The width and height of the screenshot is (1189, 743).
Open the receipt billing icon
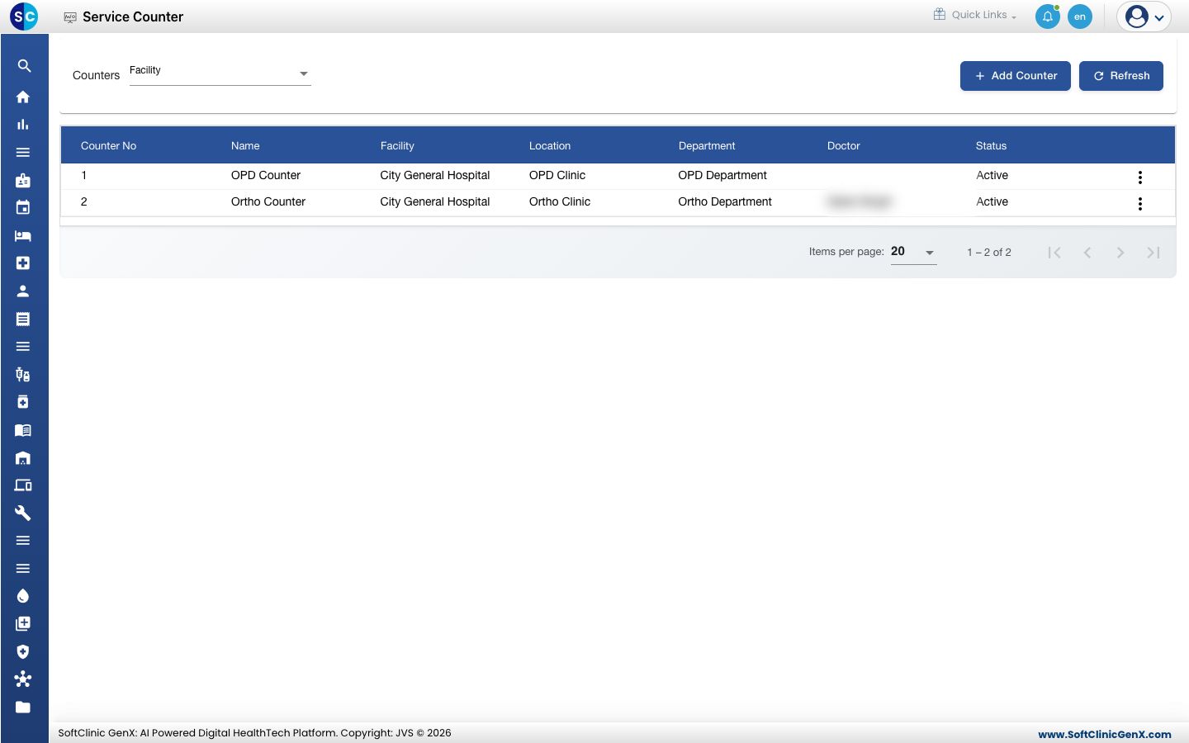23,319
